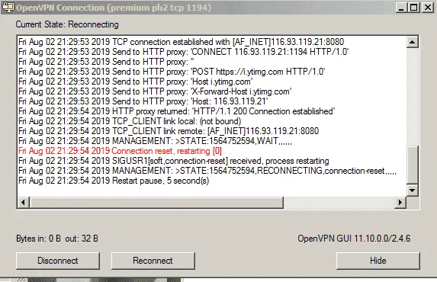437x282 pixels.
Task: Select the red 'Connection reset, restarting [0]' line
Action: [x=120, y=151]
